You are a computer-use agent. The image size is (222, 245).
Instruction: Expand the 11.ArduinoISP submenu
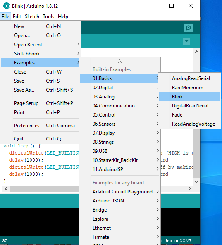(119, 169)
